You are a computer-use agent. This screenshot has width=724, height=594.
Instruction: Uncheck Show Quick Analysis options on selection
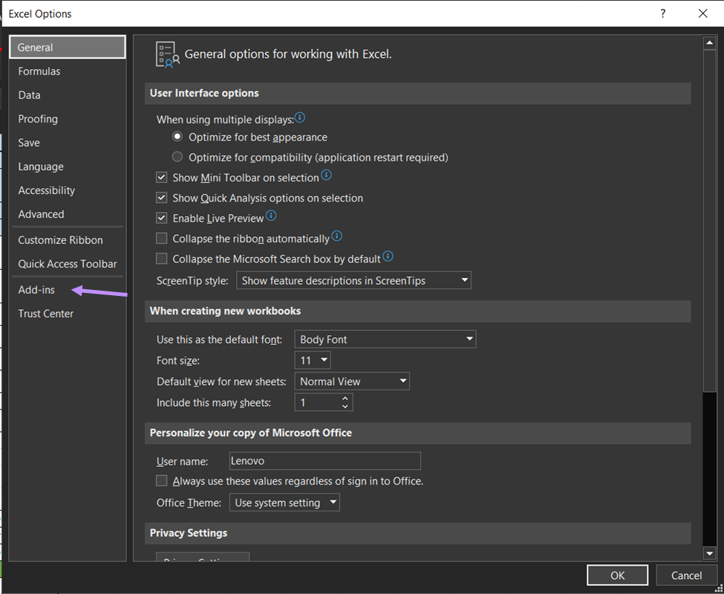pos(161,198)
